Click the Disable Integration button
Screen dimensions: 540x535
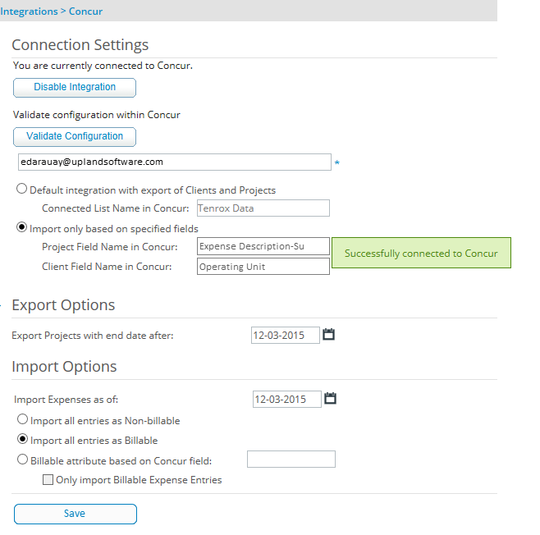tap(75, 88)
